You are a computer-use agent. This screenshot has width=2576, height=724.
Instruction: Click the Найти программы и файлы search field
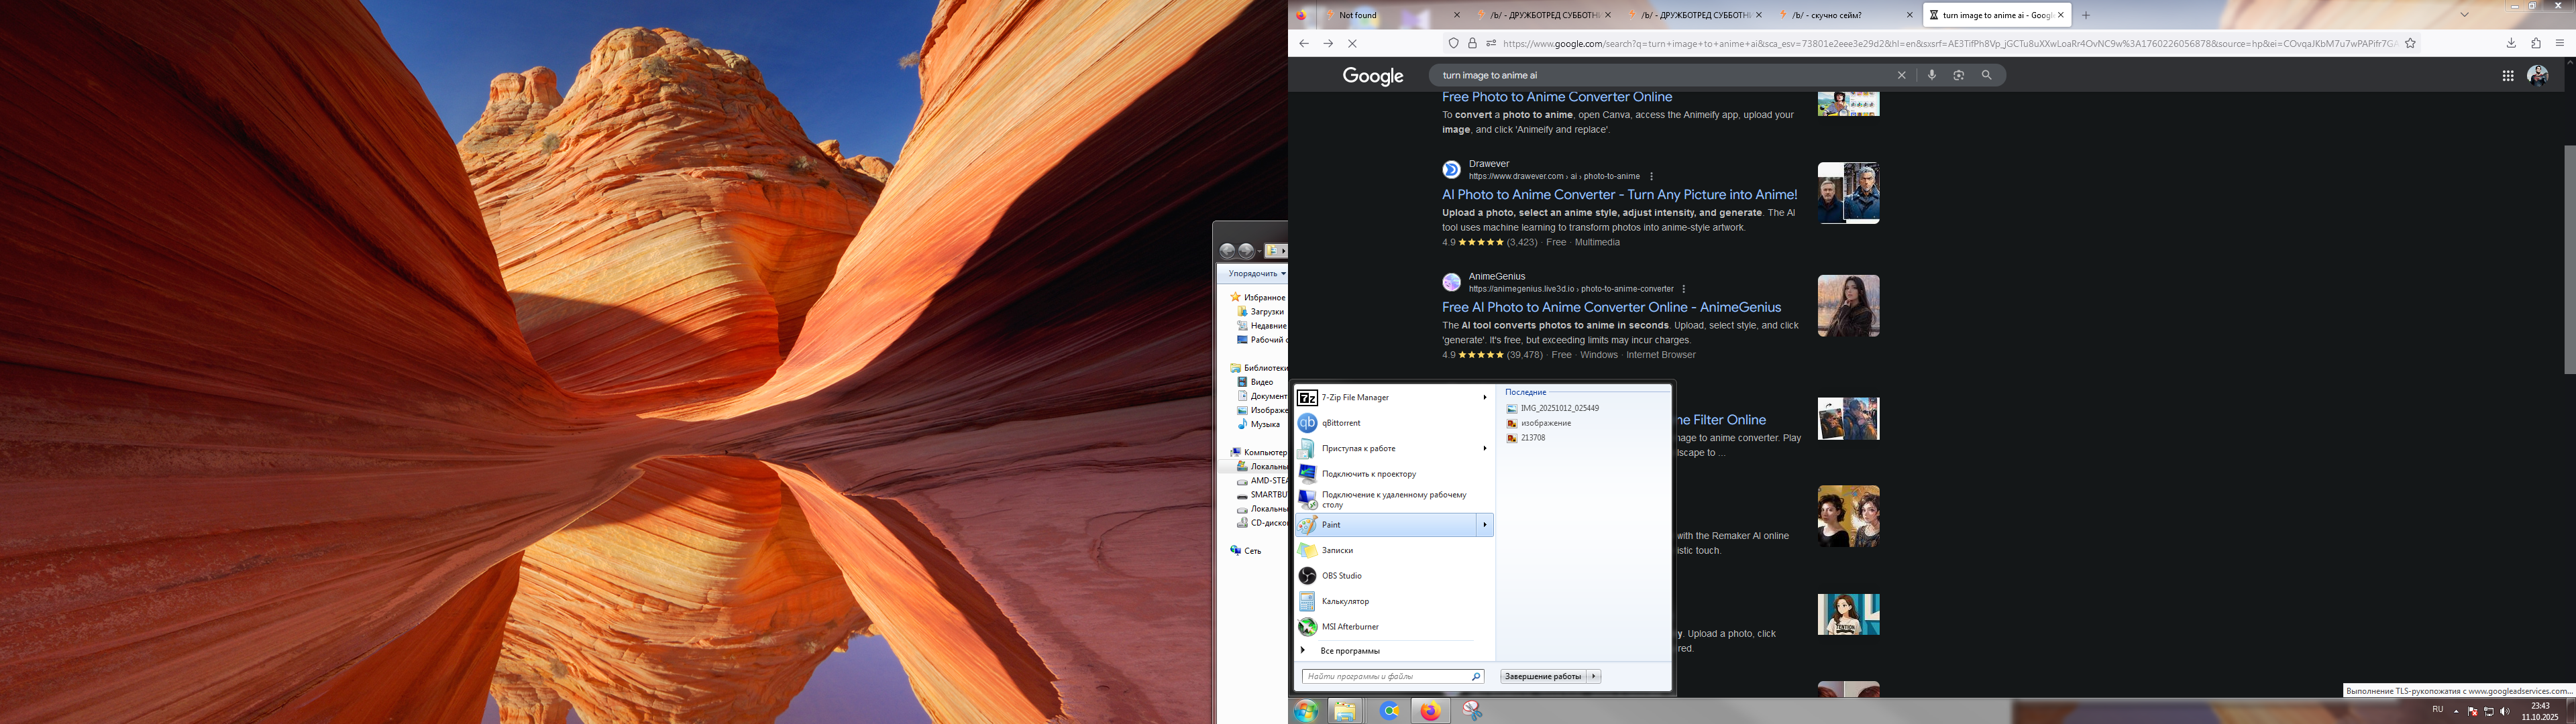[1386, 677]
